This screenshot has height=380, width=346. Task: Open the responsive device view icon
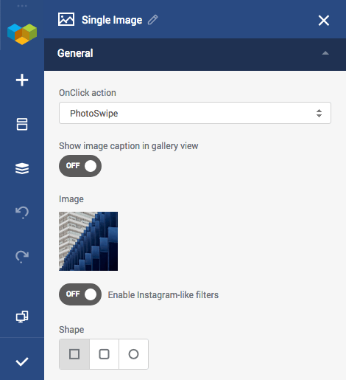(x=22, y=317)
